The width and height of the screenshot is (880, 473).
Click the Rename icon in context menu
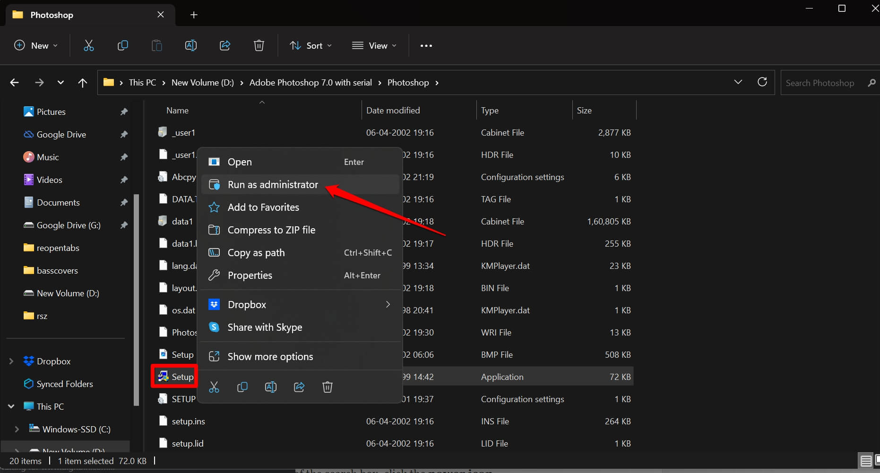(x=271, y=387)
